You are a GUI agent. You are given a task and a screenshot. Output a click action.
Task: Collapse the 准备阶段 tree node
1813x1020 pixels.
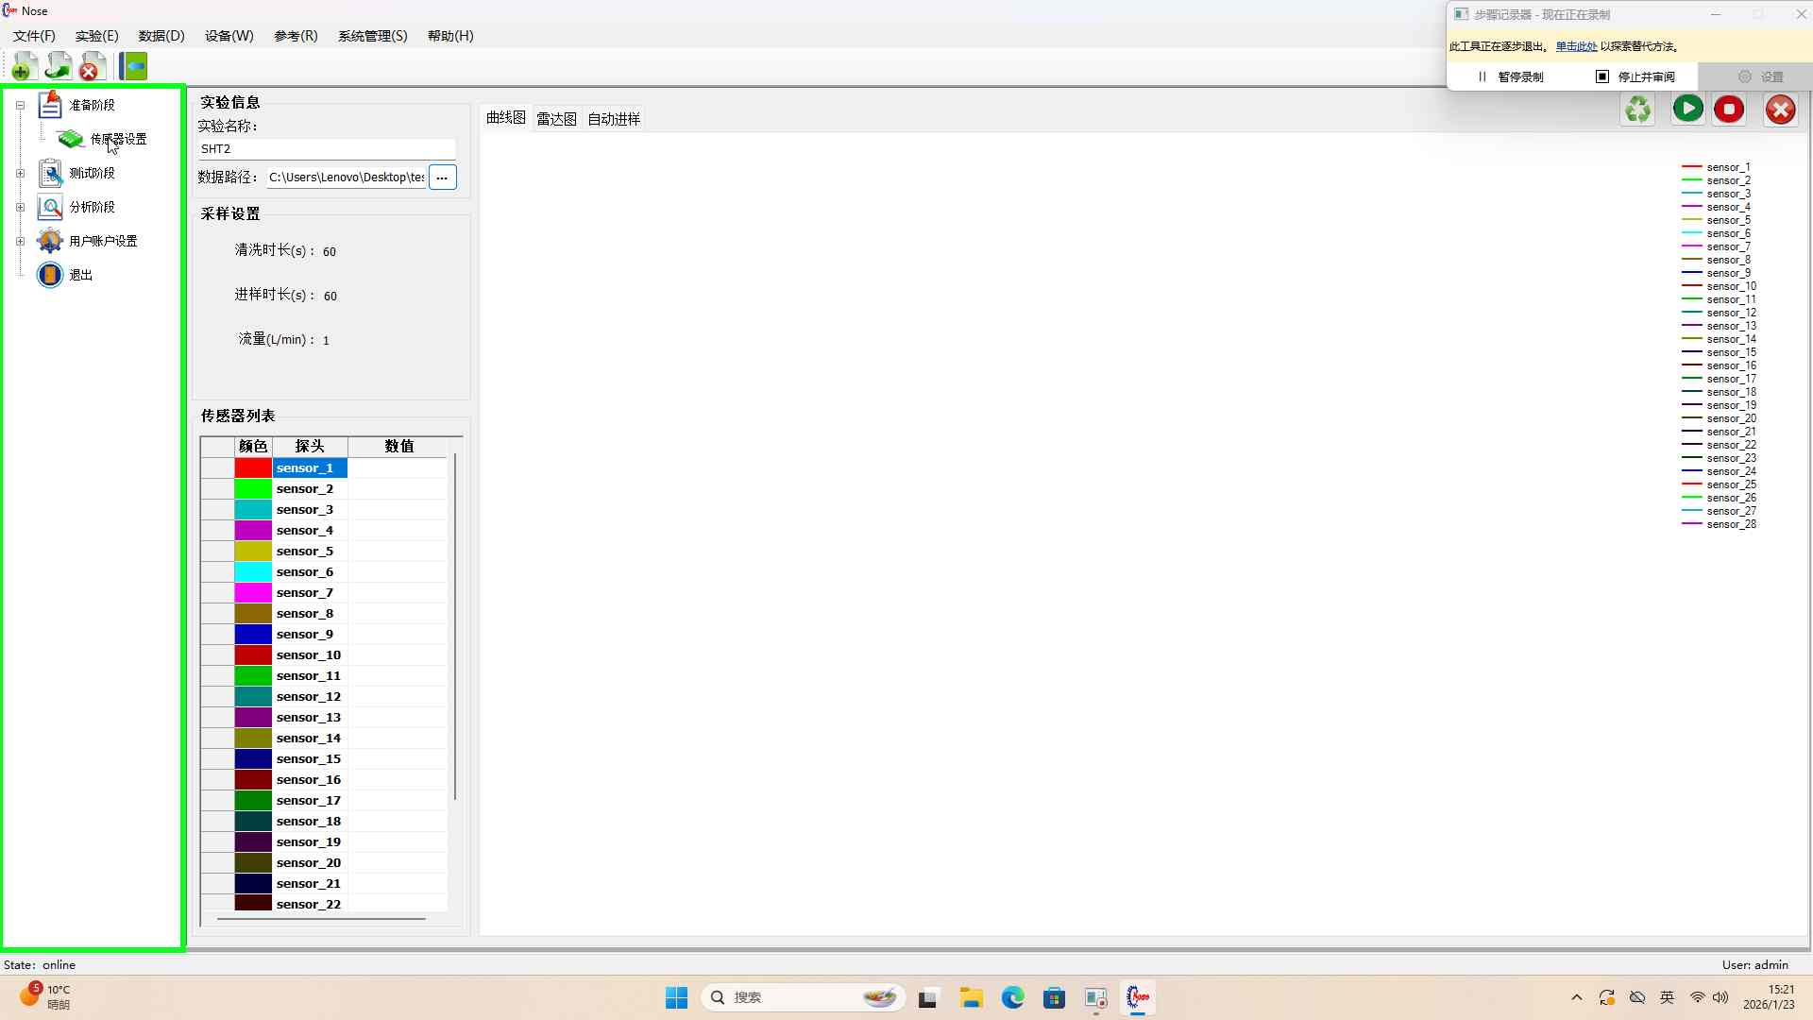coord(20,106)
